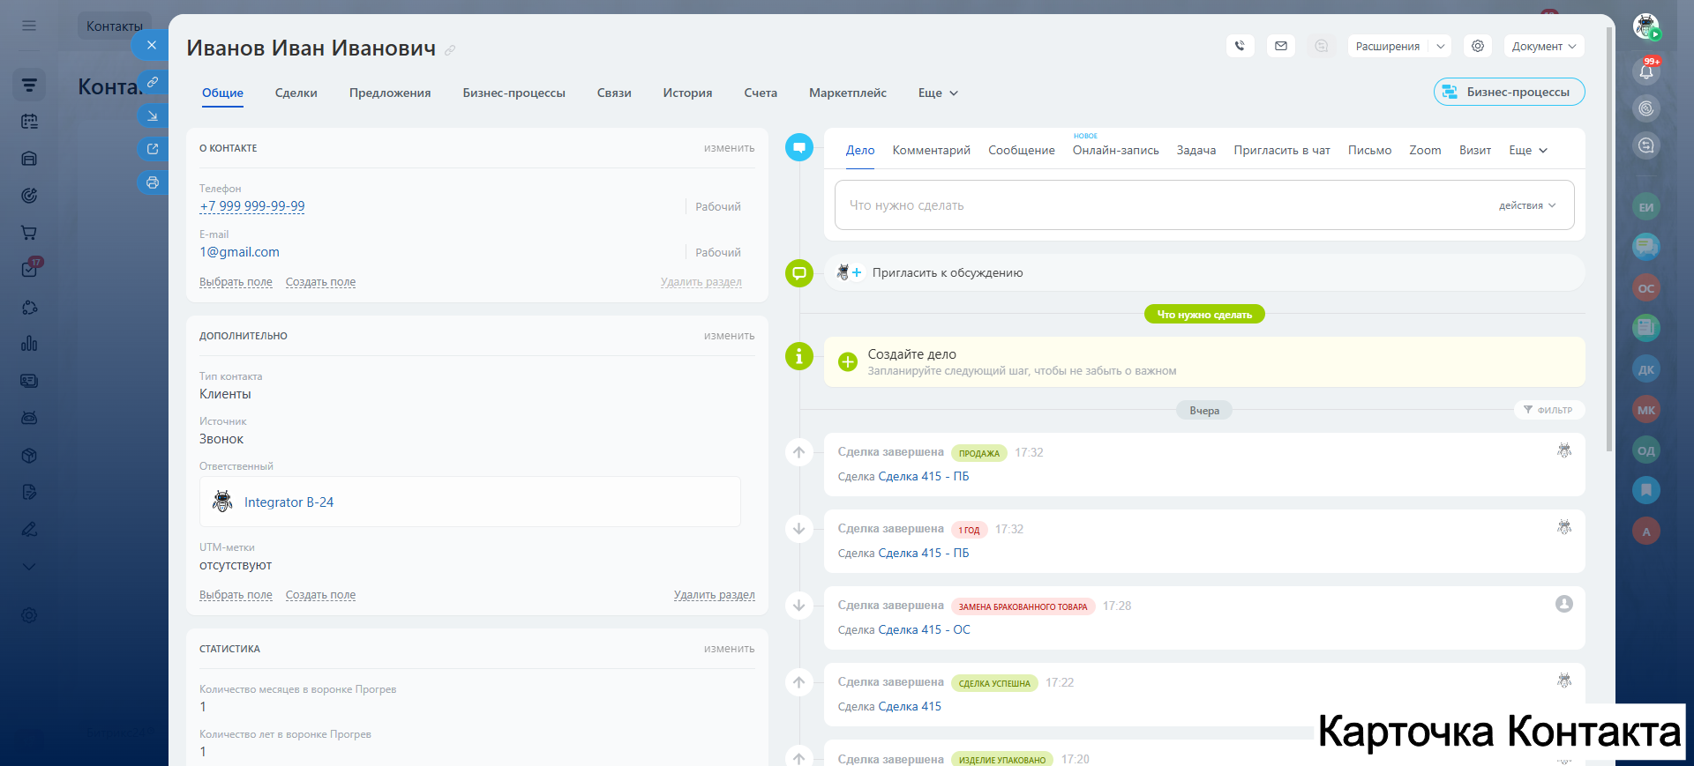Click the shopping cart icon in left sidebar
This screenshot has height=766, width=1694.
(x=29, y=233)
